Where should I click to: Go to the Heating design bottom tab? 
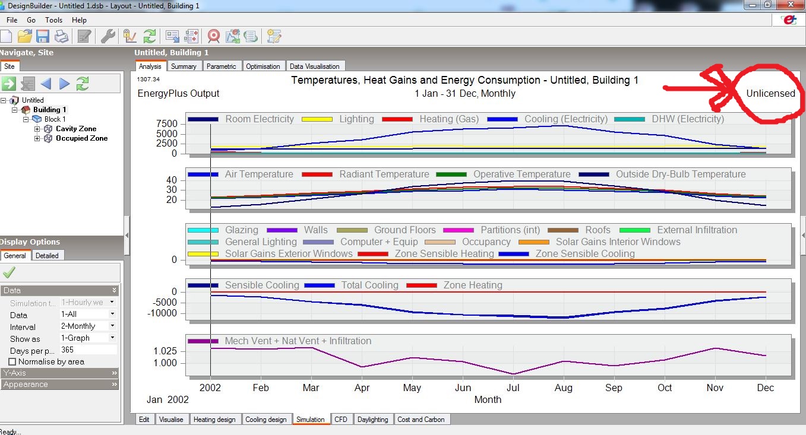(214, 419)
